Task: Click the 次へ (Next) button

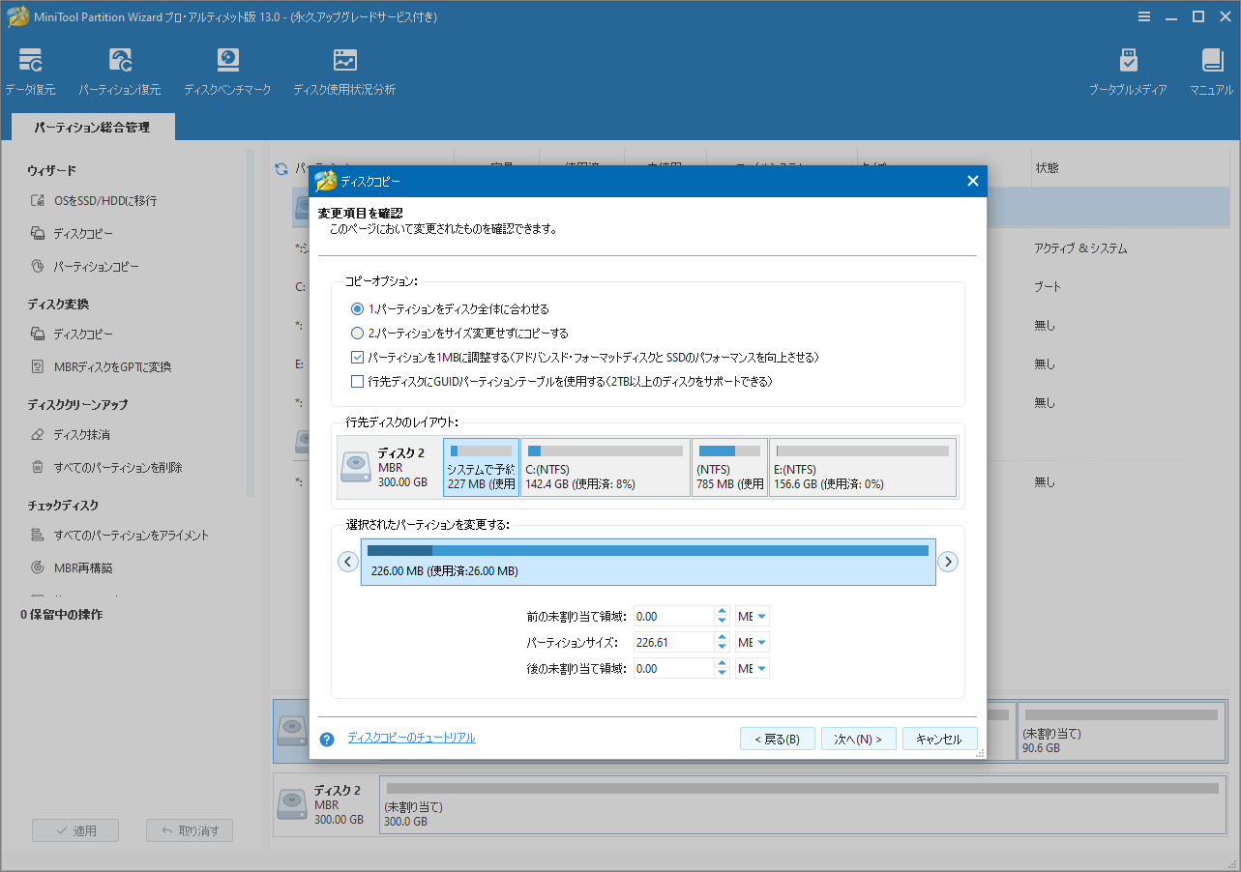Action: click(858, 739)
